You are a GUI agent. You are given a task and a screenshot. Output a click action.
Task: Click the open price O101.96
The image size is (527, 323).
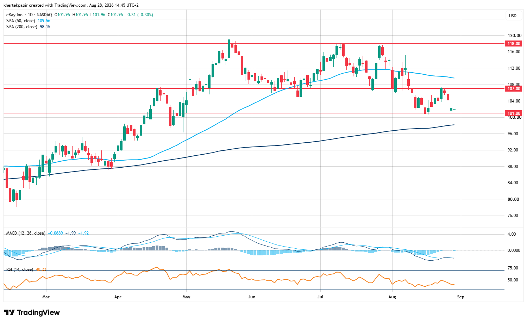(x=62, y=15)
